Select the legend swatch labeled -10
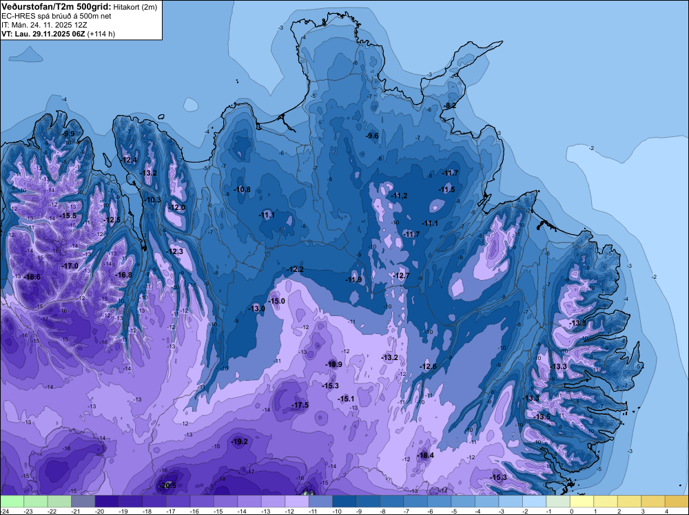Viewport: 689px width, 515px height. (344, 502)
